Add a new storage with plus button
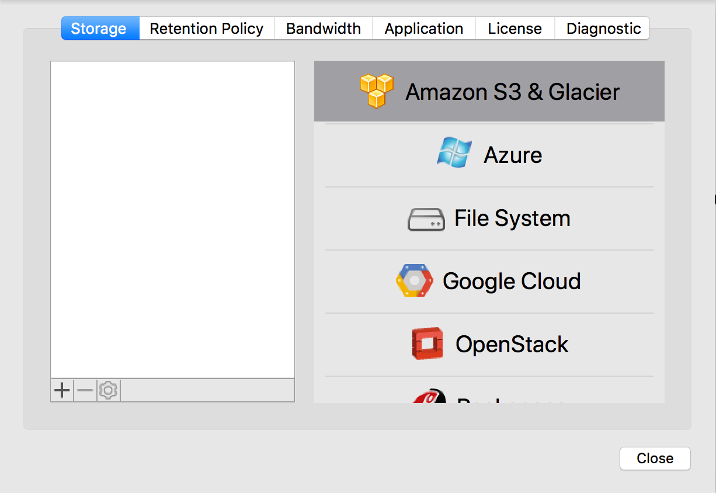The width and height of the screenshot is (716, 493). click(x=62, y=390)
